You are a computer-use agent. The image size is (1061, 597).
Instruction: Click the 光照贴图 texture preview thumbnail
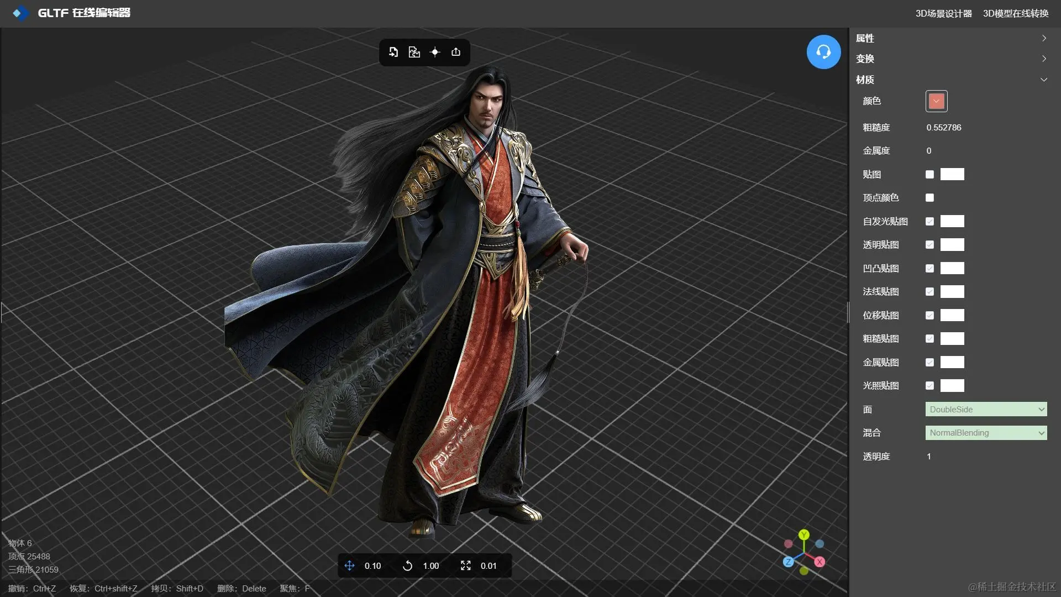coord(952,385)
